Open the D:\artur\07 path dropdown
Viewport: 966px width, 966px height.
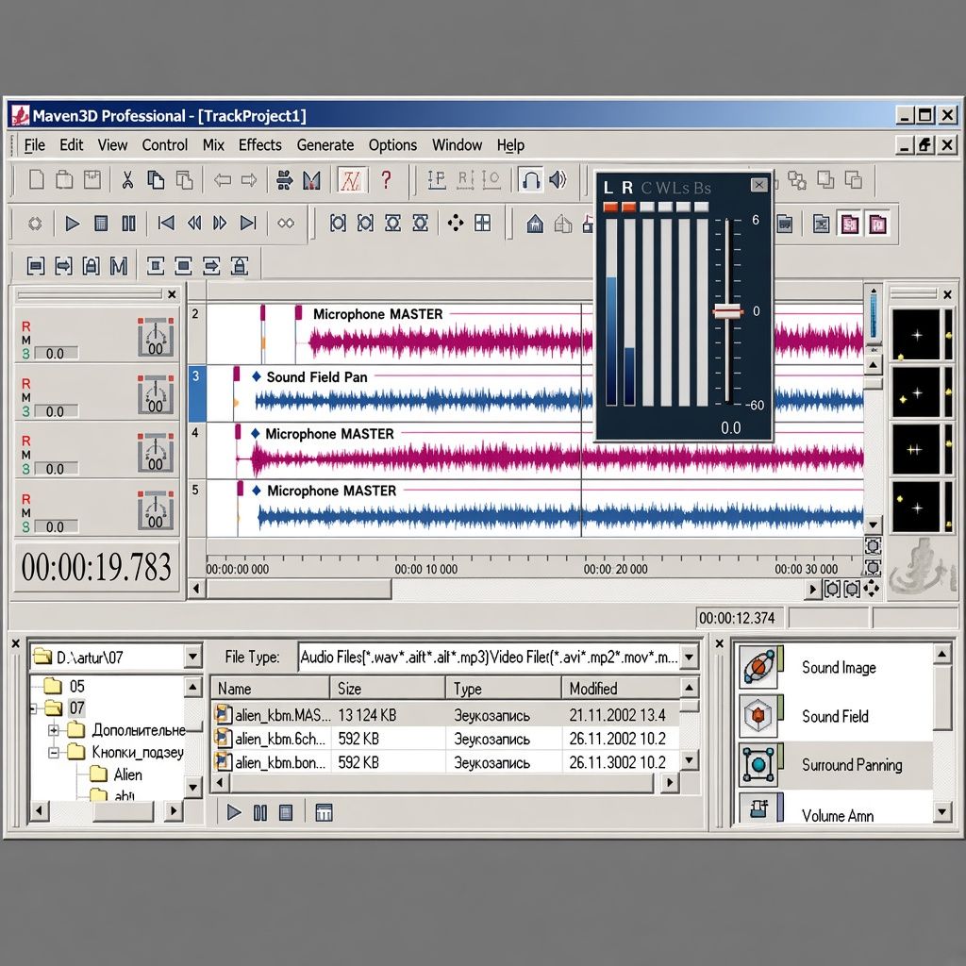click(192, 657)
